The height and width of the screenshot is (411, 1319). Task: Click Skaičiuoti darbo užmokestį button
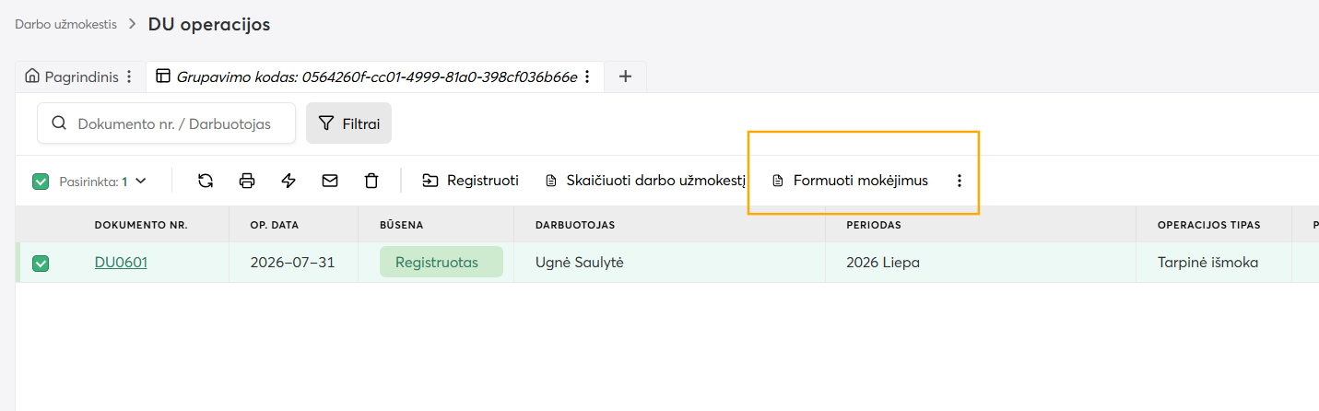pos(644,181)
